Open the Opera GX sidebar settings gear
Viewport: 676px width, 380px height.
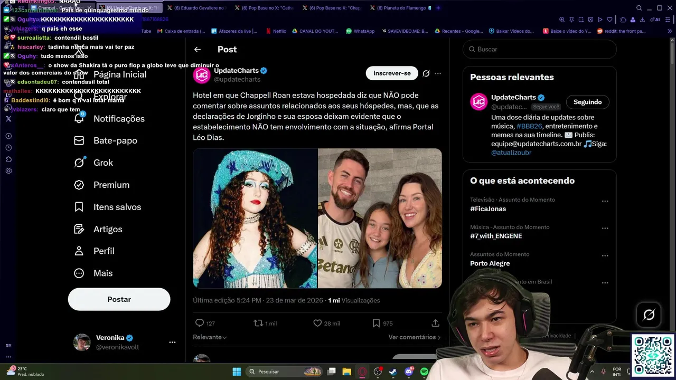pyautogui.click(x=8, y=171)
